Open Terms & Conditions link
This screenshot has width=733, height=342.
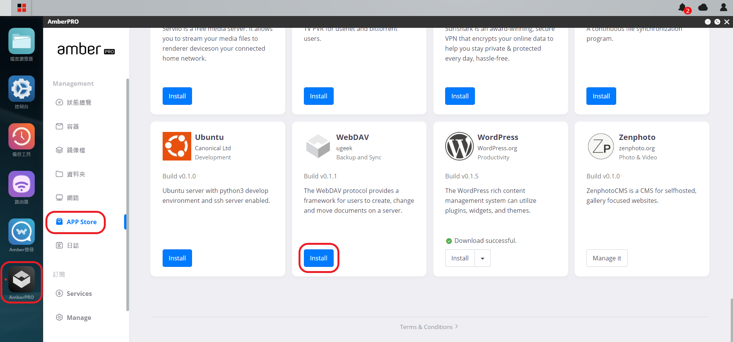click(x=429, y=327)
